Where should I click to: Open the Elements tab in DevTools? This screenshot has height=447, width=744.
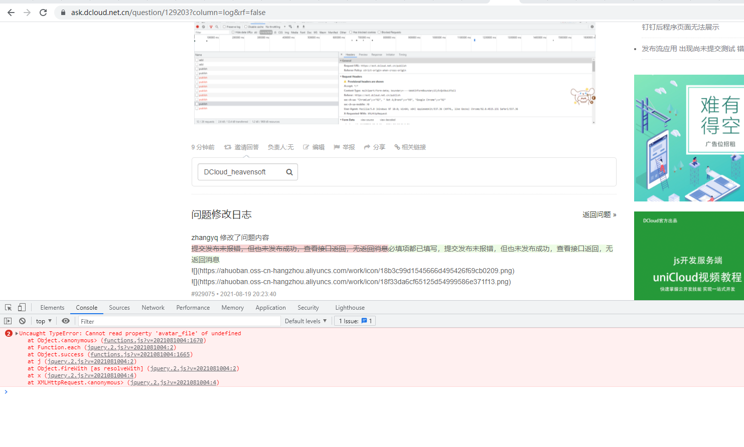tap(52, 308)
